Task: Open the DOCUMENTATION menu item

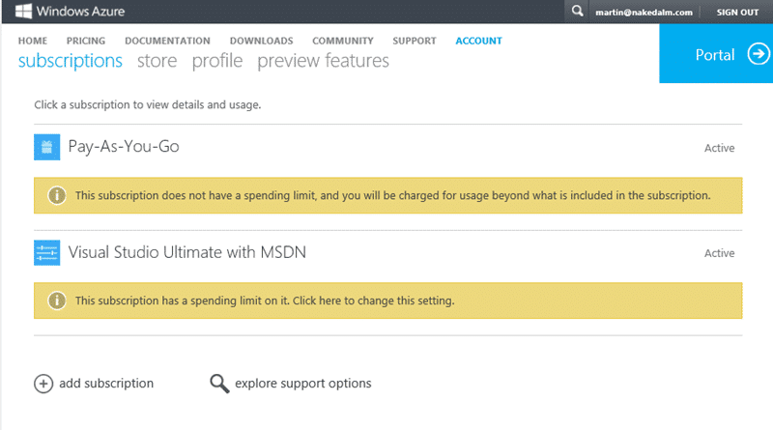Action: (x=167, y=41)
